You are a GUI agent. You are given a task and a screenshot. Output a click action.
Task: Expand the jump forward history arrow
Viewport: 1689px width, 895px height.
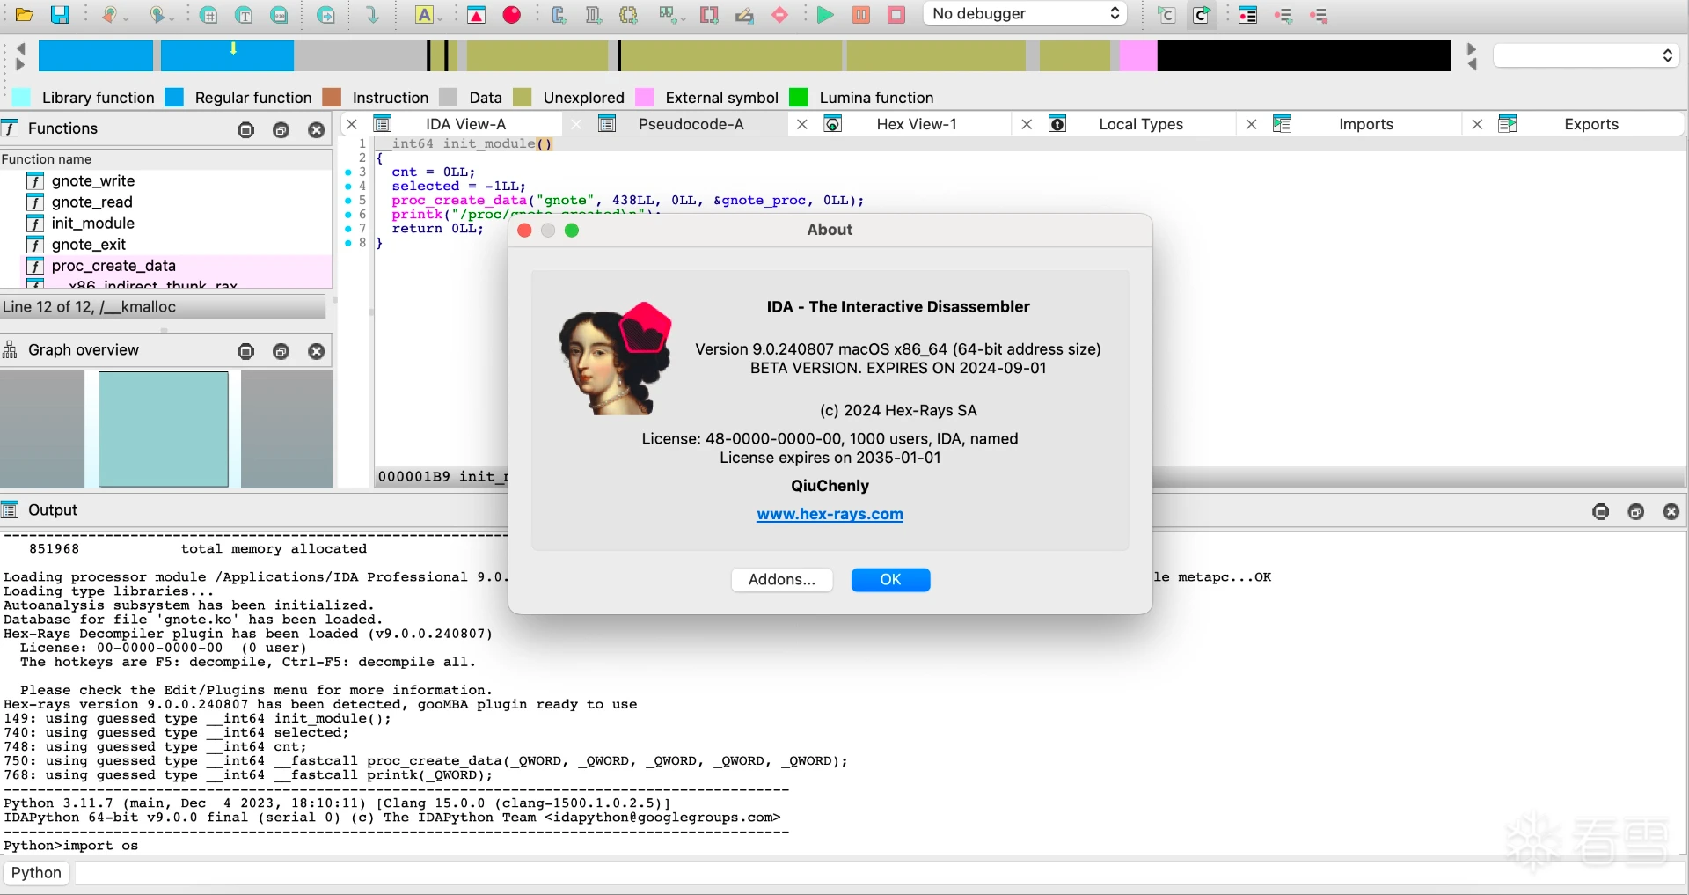coord(173,18)
